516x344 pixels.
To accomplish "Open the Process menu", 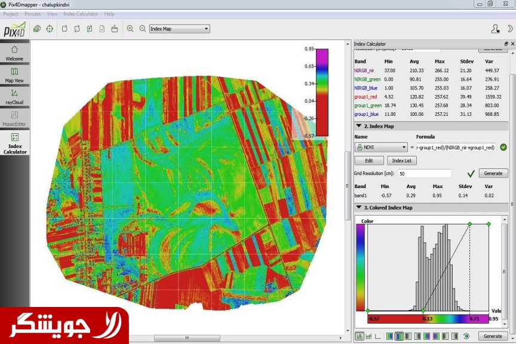I will click(33, 14).
